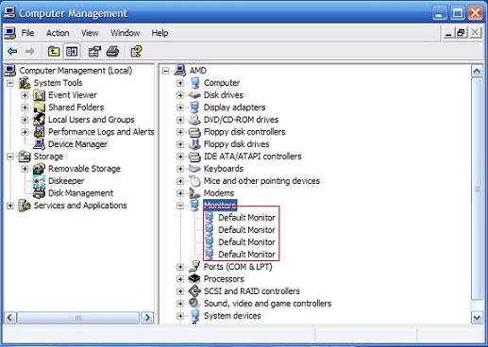Click the Forward arrow toolbar icon

click(29, 51)
